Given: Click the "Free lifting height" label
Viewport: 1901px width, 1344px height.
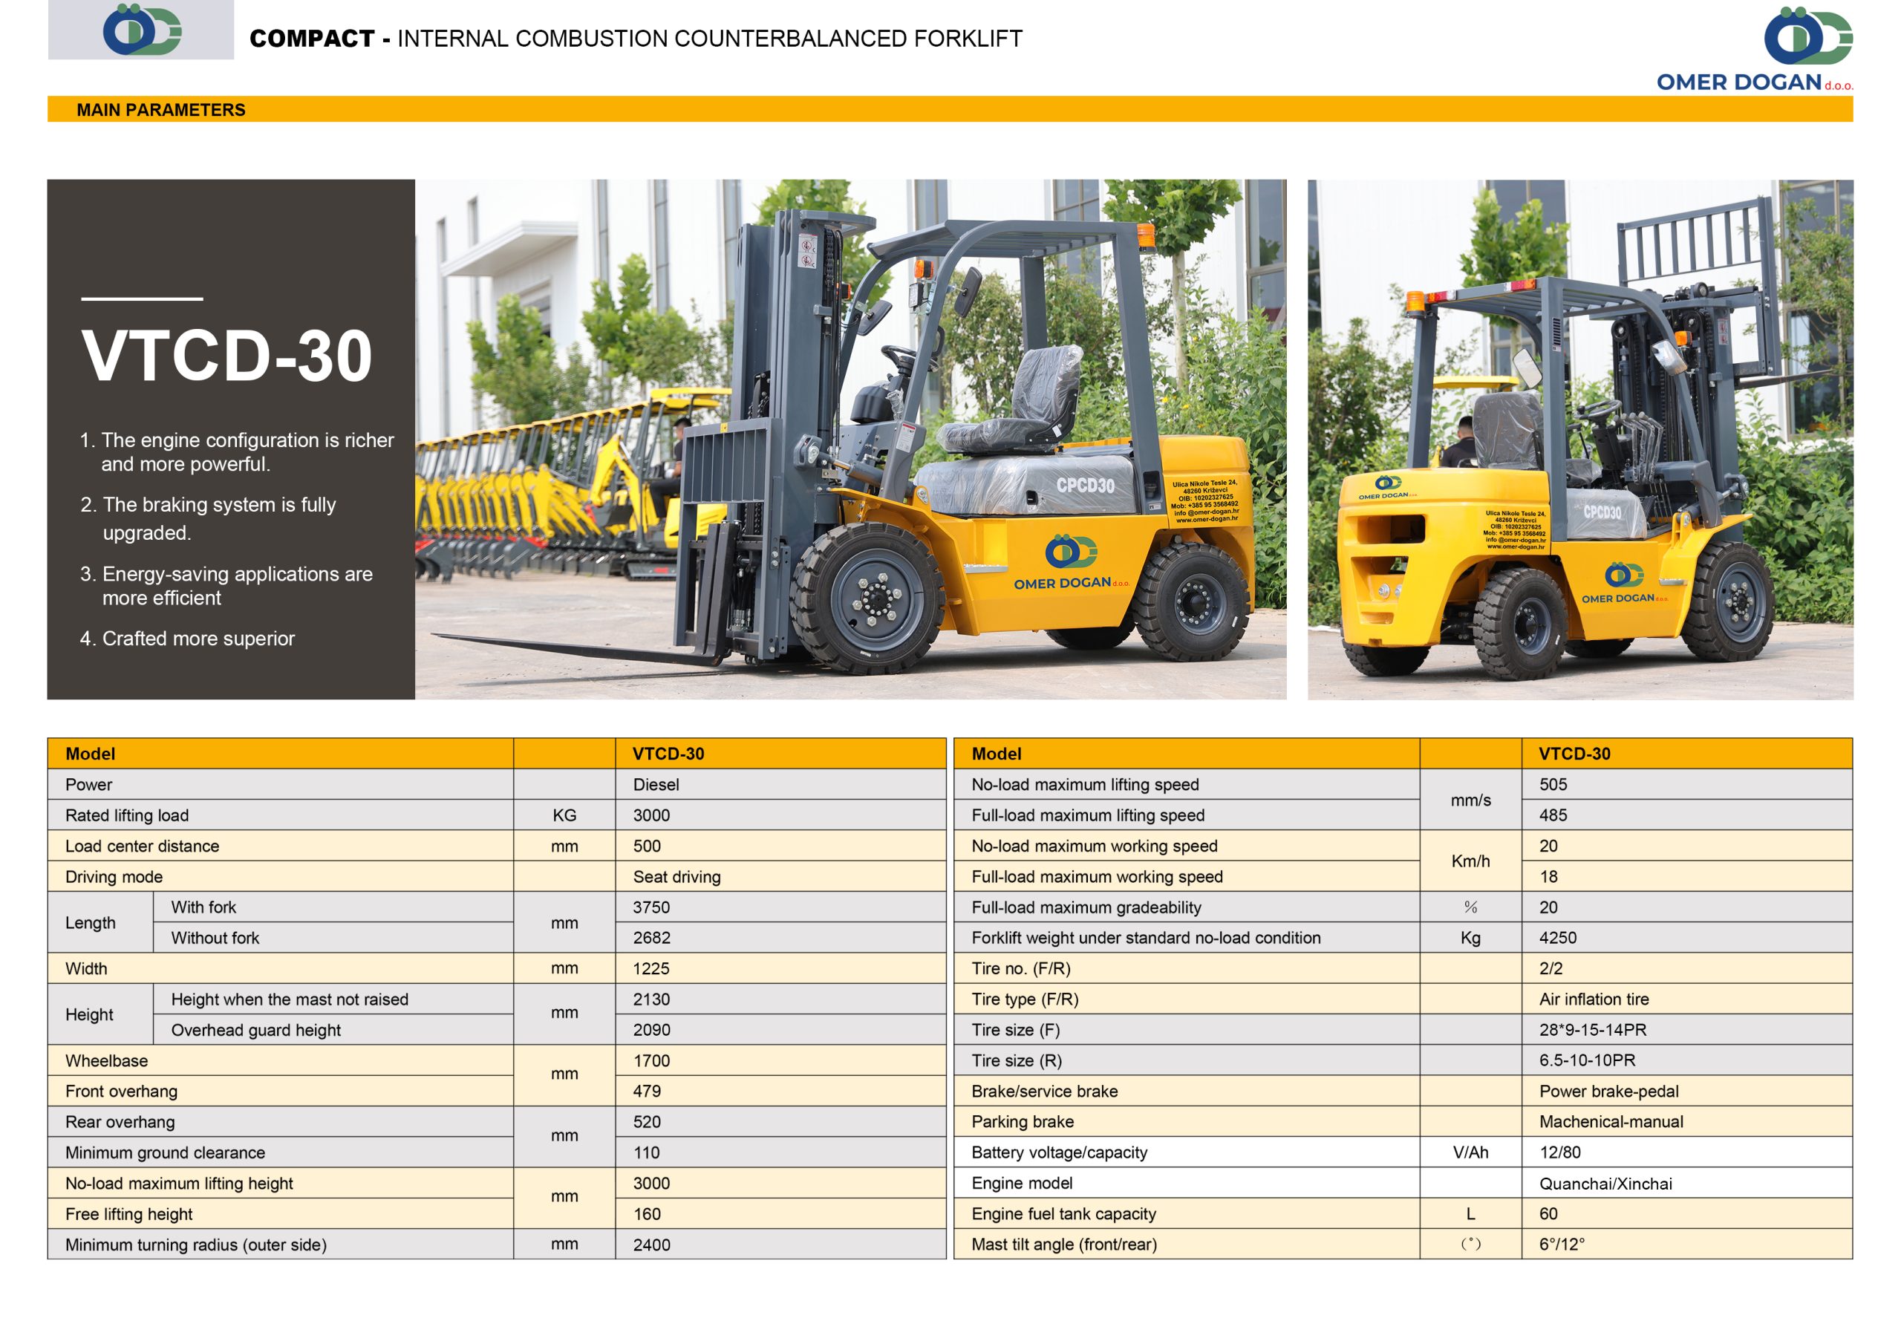Looking at the screenshot, I should tap(129, 1213).
